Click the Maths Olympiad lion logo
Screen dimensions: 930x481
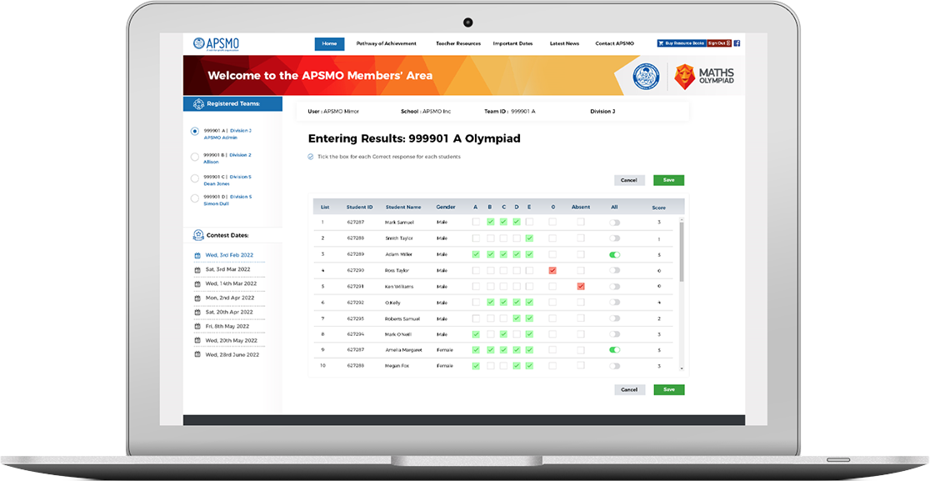coord(684,77)
